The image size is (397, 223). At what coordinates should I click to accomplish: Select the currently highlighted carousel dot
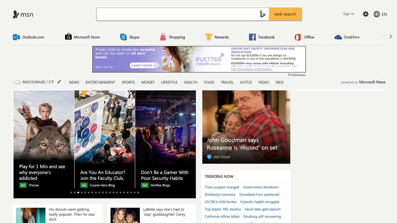tap(78, 193)
